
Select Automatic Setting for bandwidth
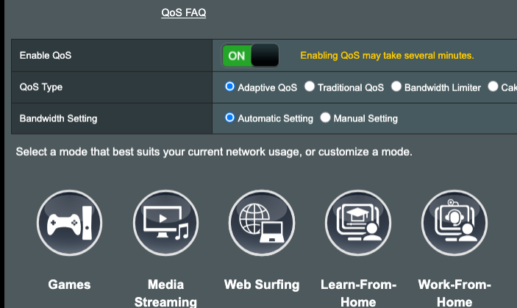pos(230,118)
